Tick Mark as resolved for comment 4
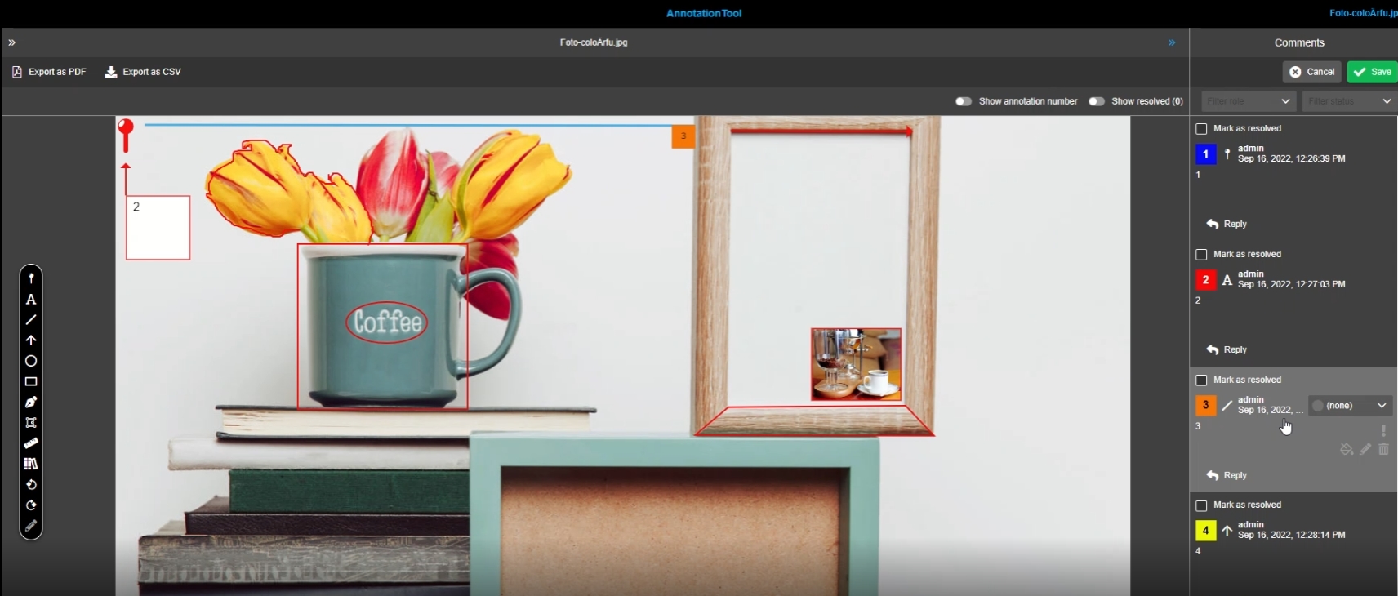 pyautogui.click(x=1201, y=505)
